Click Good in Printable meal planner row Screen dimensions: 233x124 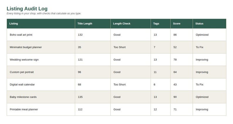(x=117, y=109)
